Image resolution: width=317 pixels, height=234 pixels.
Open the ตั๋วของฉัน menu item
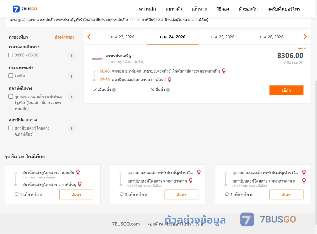[248, 9]
